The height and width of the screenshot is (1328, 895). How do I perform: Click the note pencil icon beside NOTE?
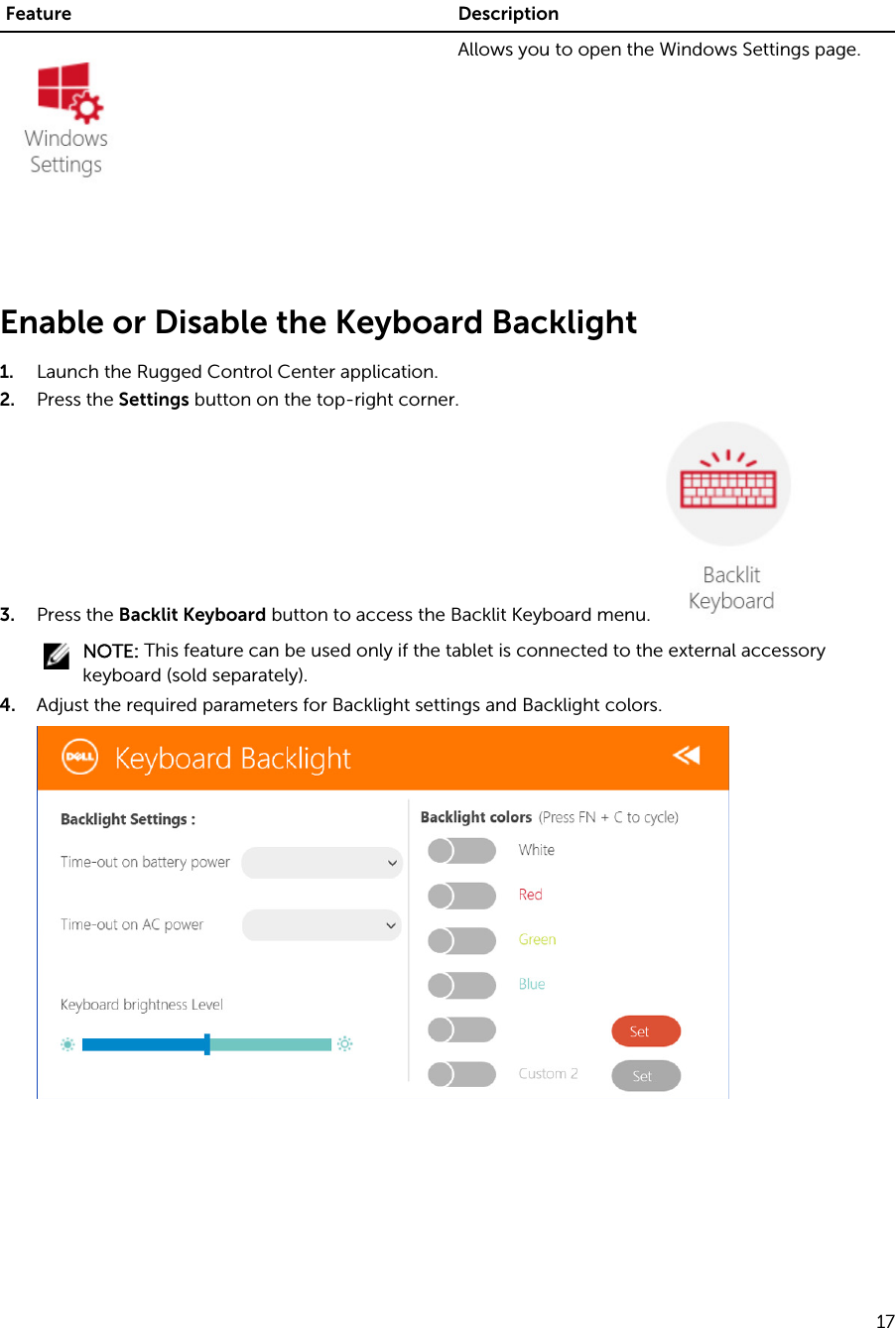[x=57, y=656]
